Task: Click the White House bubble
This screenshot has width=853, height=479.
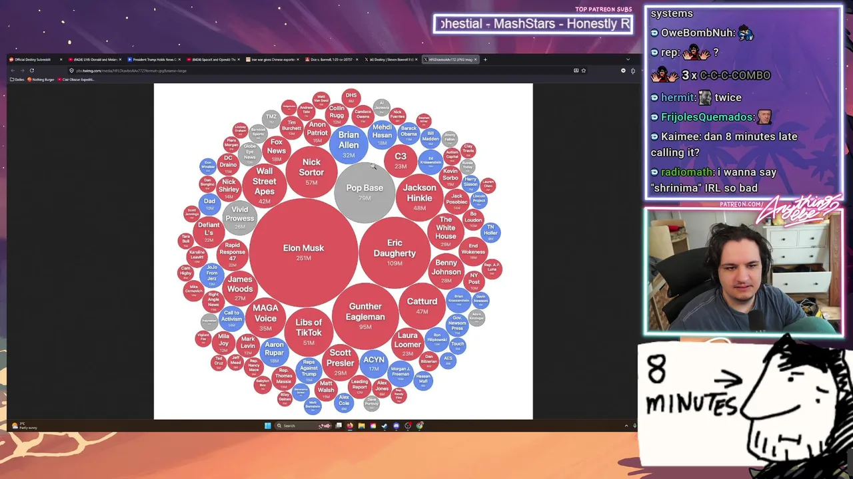Action: (446, 231)
